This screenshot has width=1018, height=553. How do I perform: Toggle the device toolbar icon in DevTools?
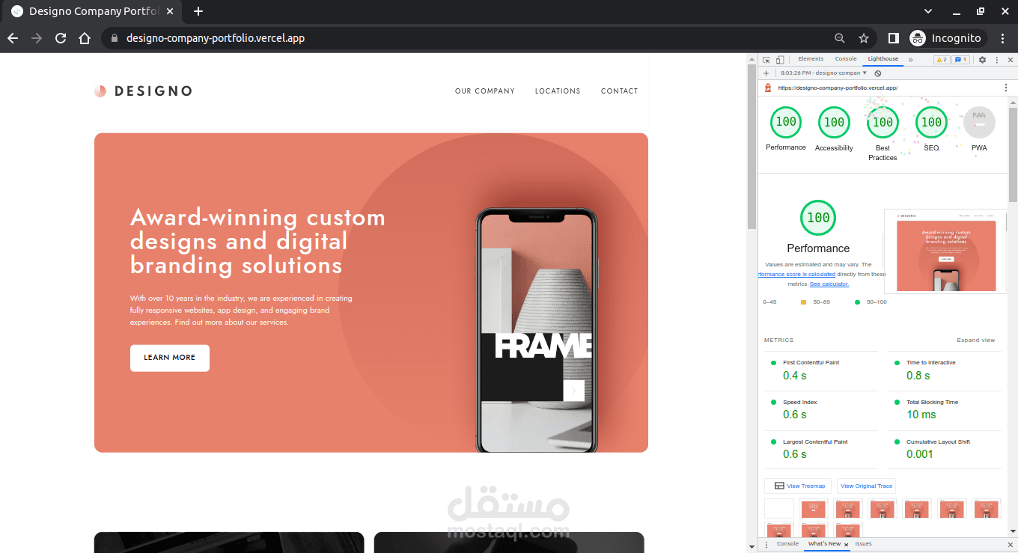click(x=779, y=60)
